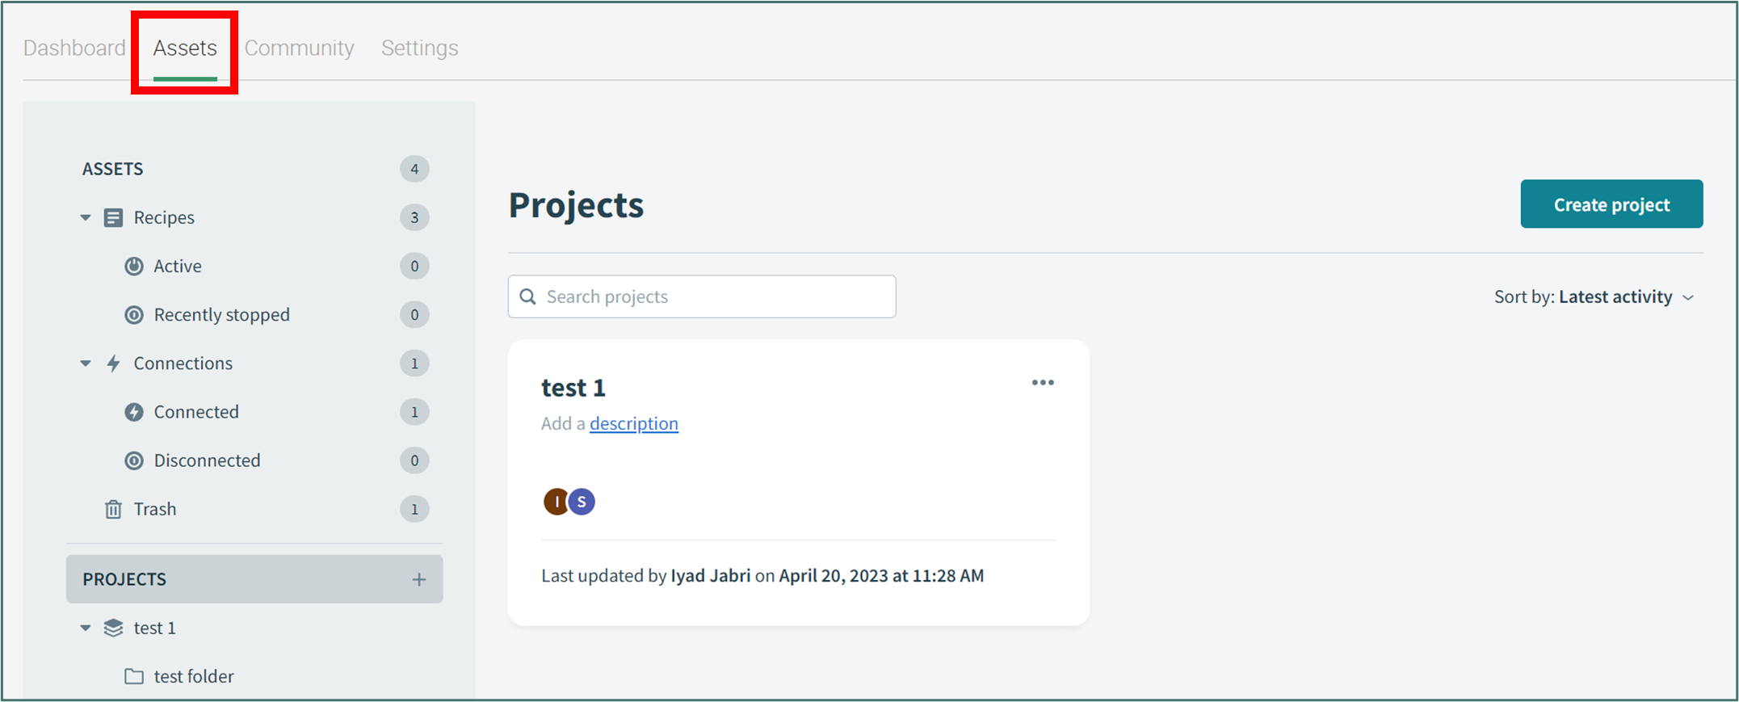The height and width of the screenshot is (702, 1739).
Task: Switch to the Dashboard tab
Action: tap(74, 48)
